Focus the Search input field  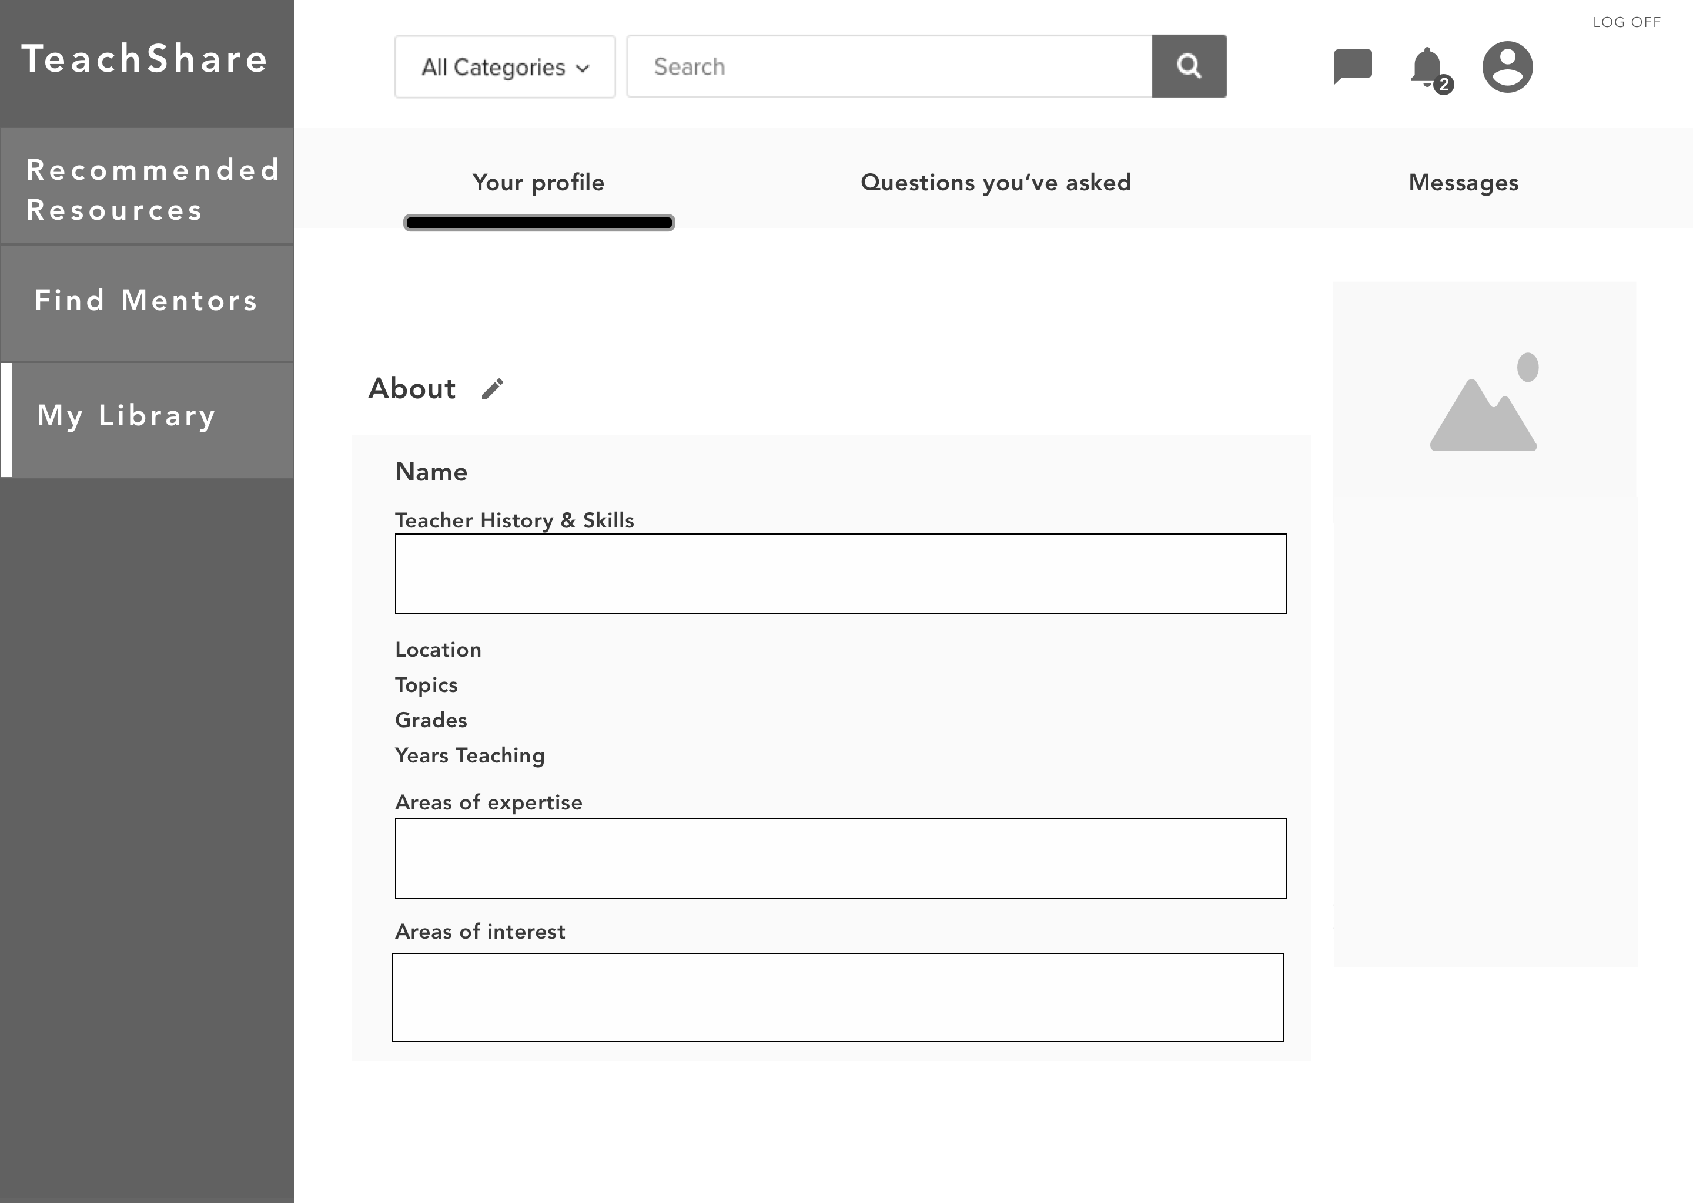pyautogui.click(x=889, y=66)
